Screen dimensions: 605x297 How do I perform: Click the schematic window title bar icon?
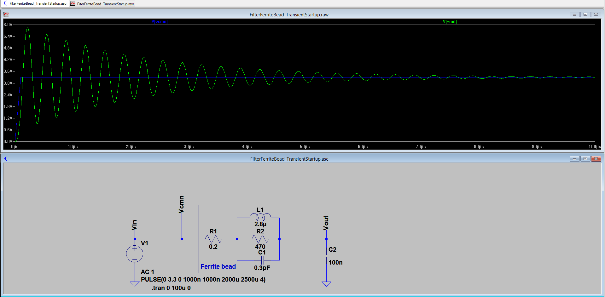click(6, 159)
